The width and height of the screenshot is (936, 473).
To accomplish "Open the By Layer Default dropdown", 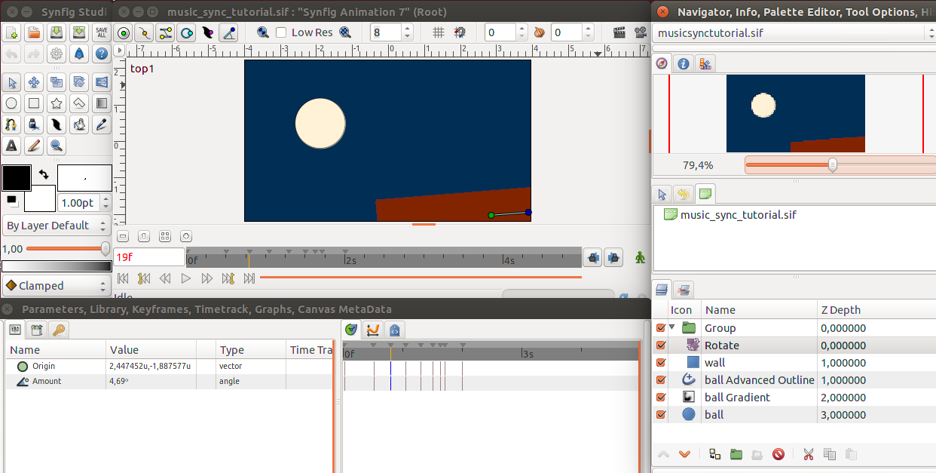I will [x=57, y=226].
